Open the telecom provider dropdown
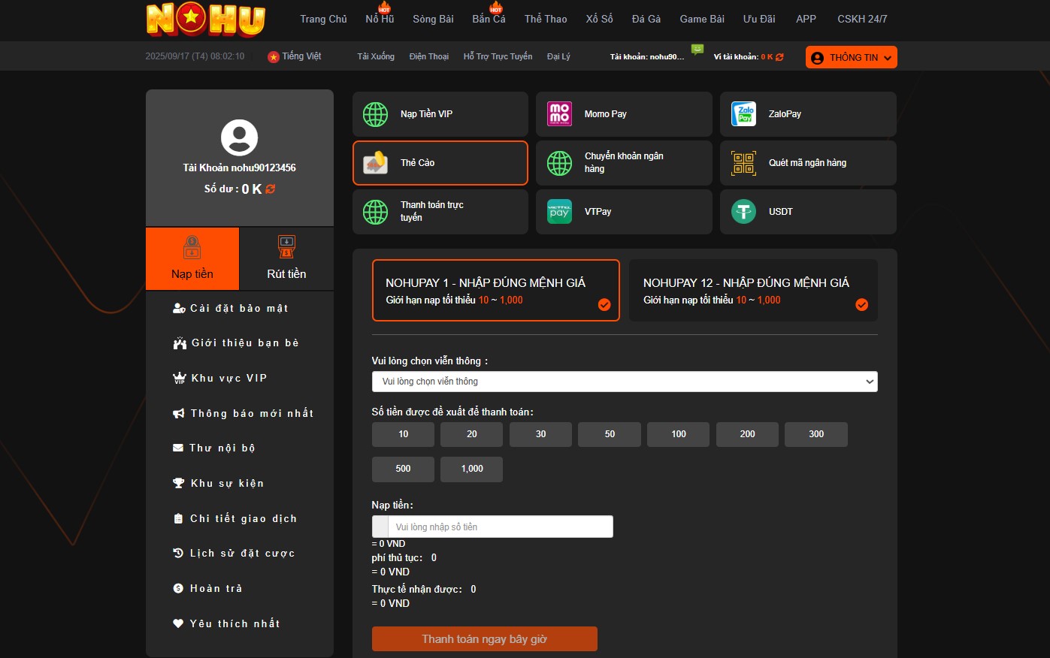Image resolution: width=1050 pixels, height=658 pixels. click(624, 382)
